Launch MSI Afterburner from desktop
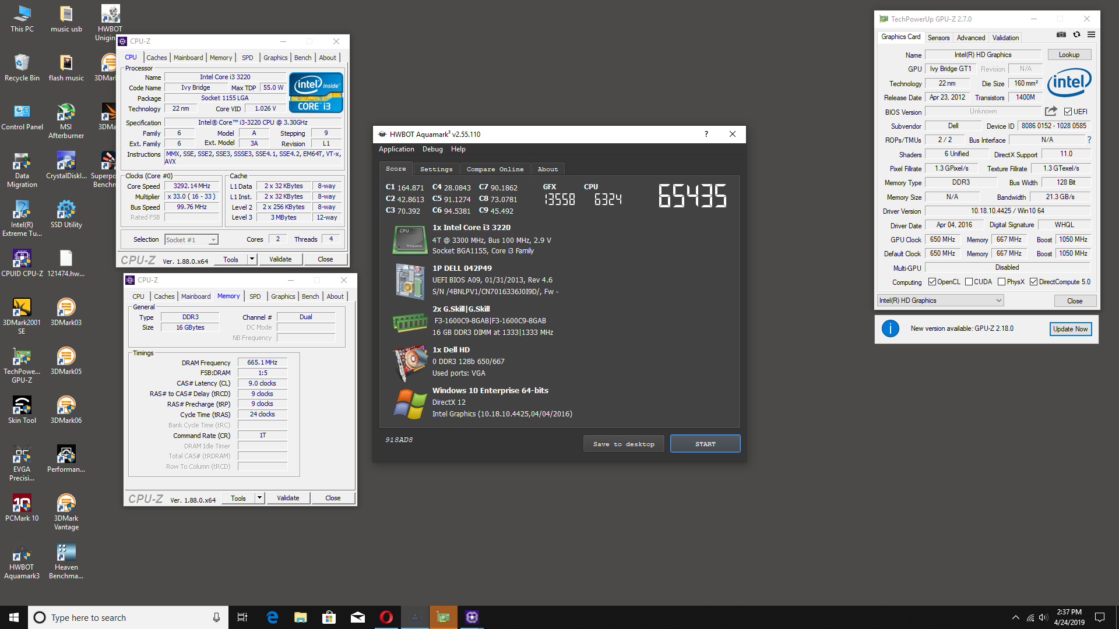 tap(66, 121)
